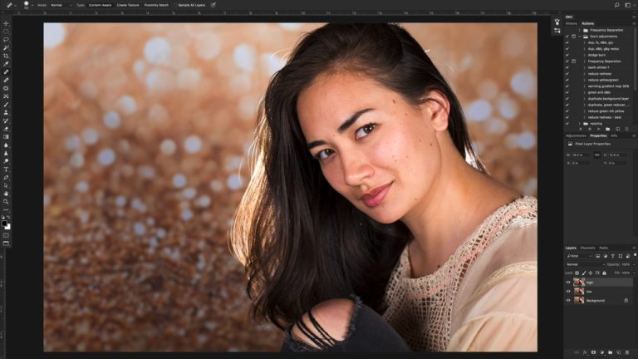Click the Search icon at top right
Viewport: 638px width, 359px height.
click(617, 5)
